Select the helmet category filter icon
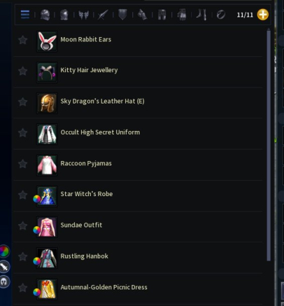This screenshot has width=284, height=306. click(45, 15)
